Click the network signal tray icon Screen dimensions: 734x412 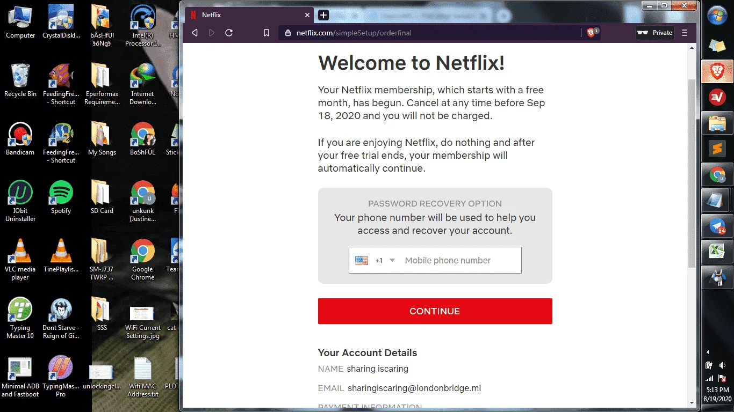(709, 378)
